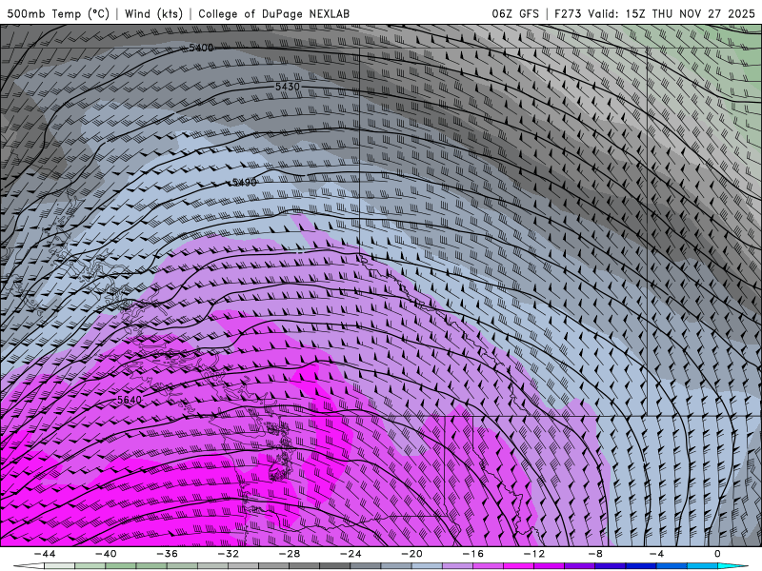Pick the light lavender swatch left of -16
Screen dimensions: 762x571
458,566
